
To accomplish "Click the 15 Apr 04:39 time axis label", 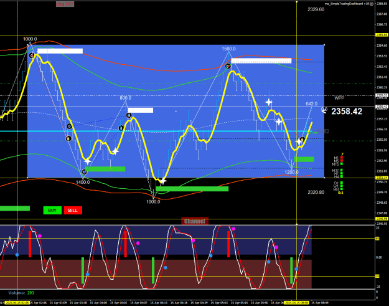I will [x=199, y=303].
